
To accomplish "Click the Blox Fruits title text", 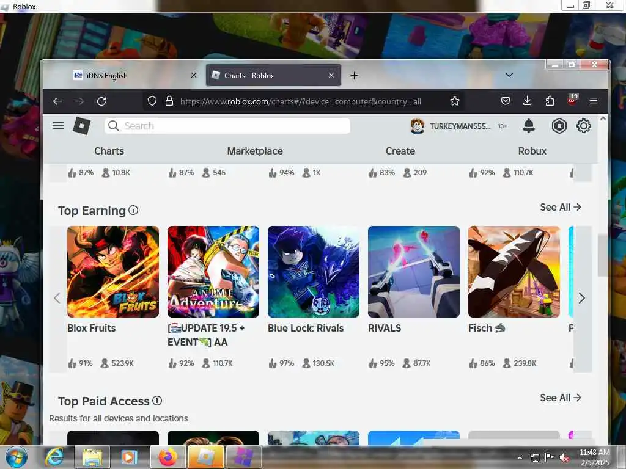I will (x=92, y=328).
